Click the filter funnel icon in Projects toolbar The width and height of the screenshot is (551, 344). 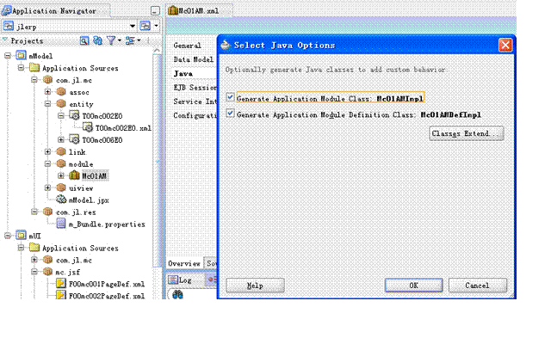pyautogui.click(x=111, y=40)
